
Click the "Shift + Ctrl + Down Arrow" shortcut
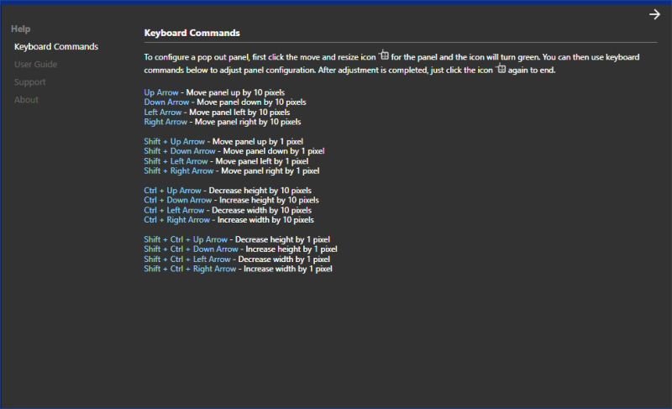191,249
